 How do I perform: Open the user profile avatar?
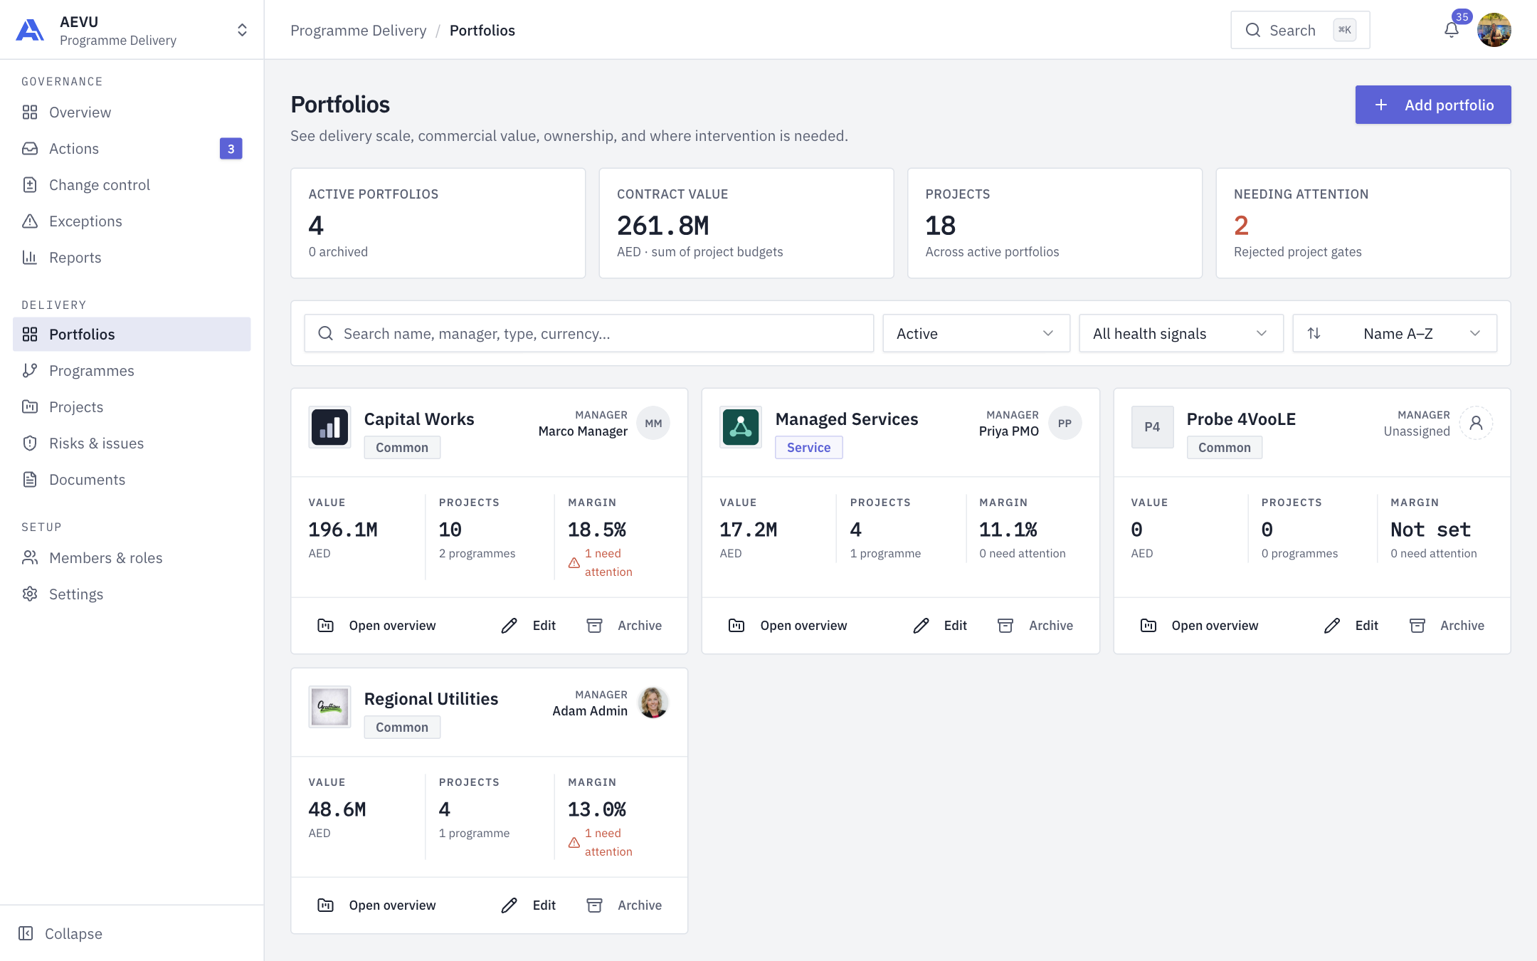coord(1494,30)
